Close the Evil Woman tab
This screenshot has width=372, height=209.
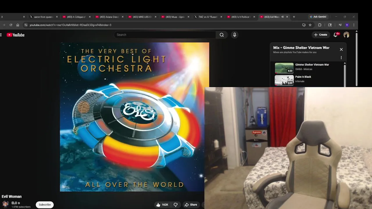pos(287,17)
